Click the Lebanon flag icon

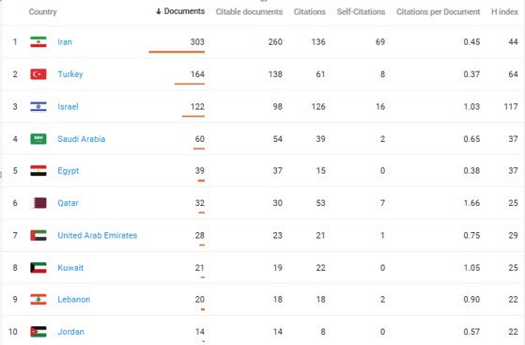[39, 299]
